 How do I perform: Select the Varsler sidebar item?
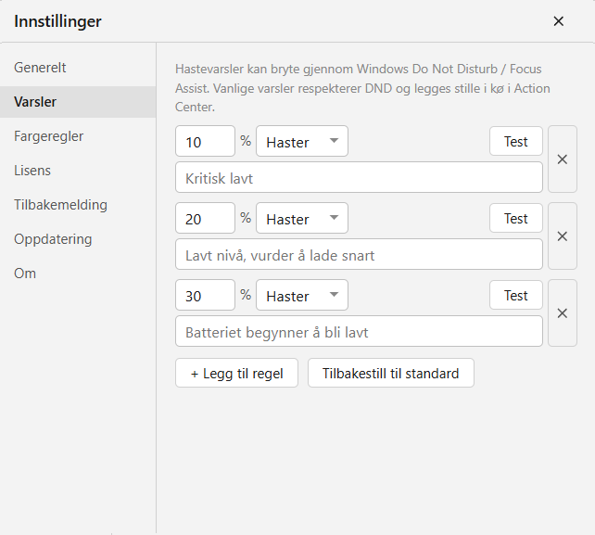pos(78,102)
